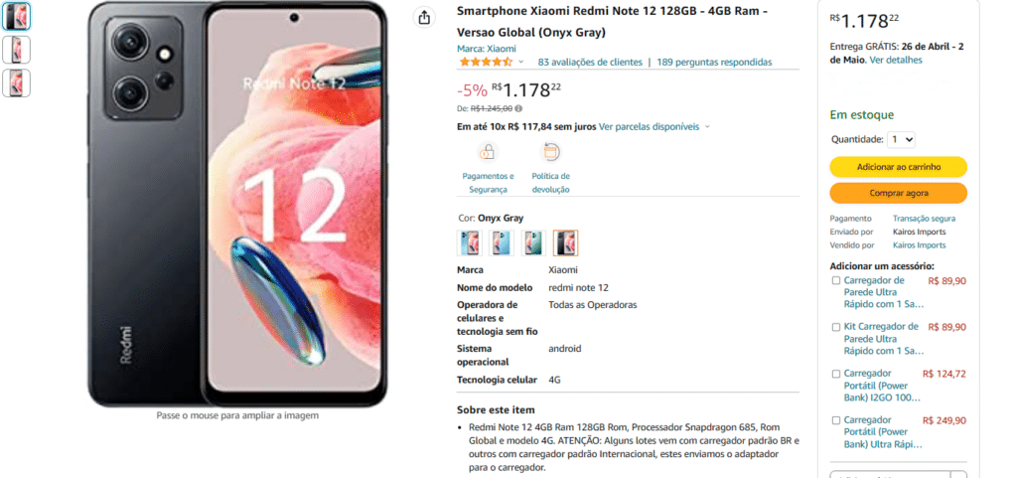Check the Kit Carregador de Parede accessory
This screenshot has height=478, width=1017.
pyautogui.click(x=836, y=328)
